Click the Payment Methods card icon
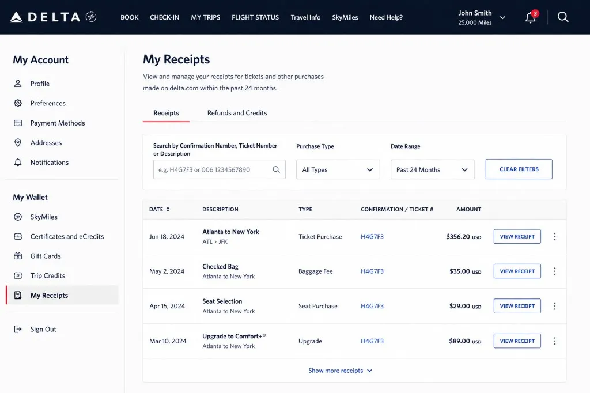The height and width of the screenshot is (393, 590). 18,123
